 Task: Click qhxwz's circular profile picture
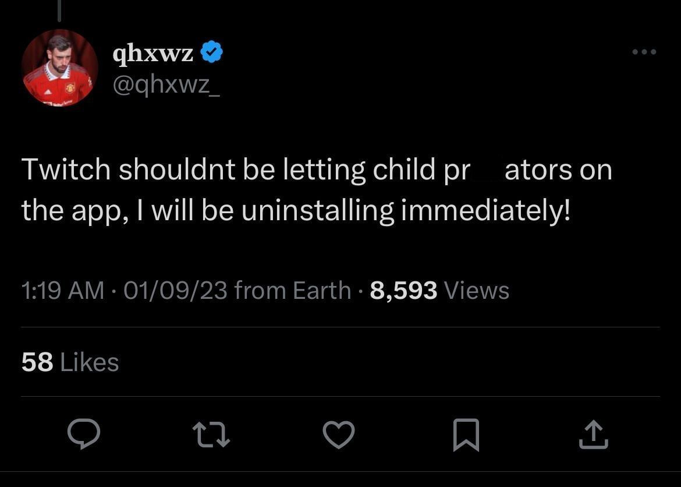tap(61, 68)
